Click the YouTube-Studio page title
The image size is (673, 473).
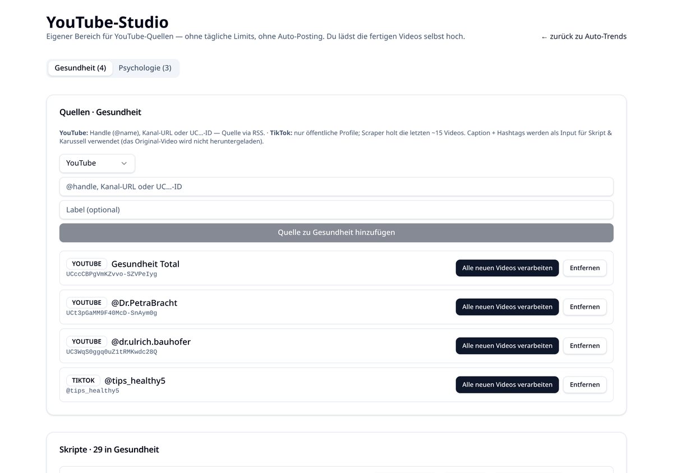[107, 22]
